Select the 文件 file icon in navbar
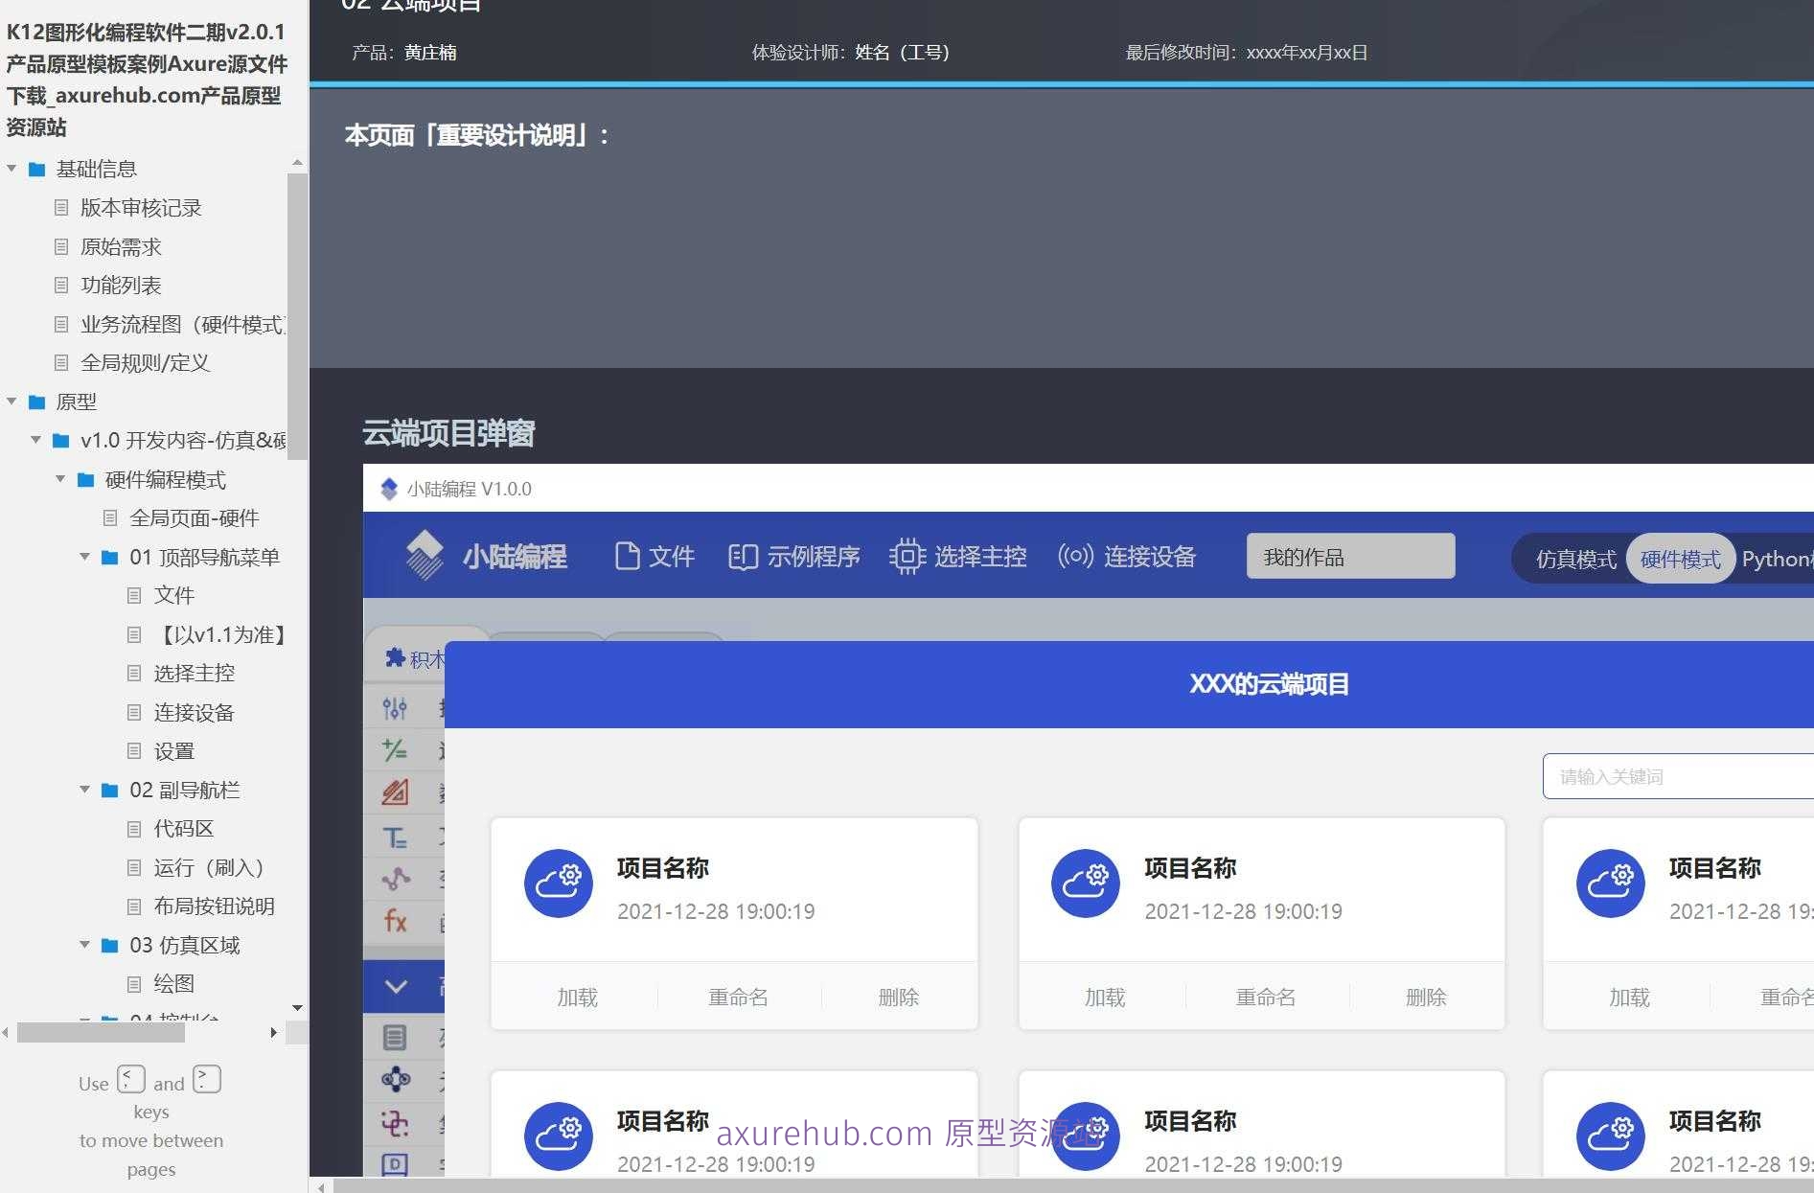The height and width of the screenshot is (1193, 1814). click(628, 555)
